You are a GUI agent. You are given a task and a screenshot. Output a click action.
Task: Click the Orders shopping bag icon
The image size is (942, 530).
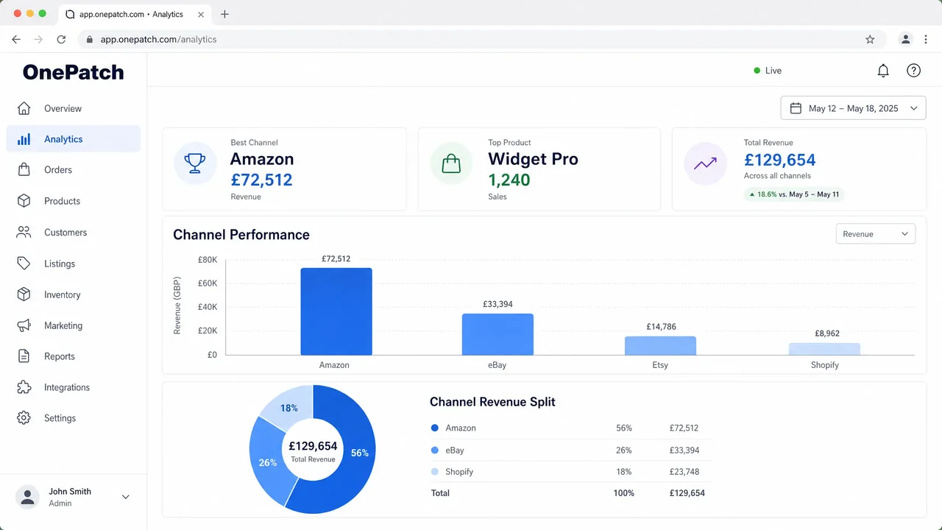coord(24,169)
